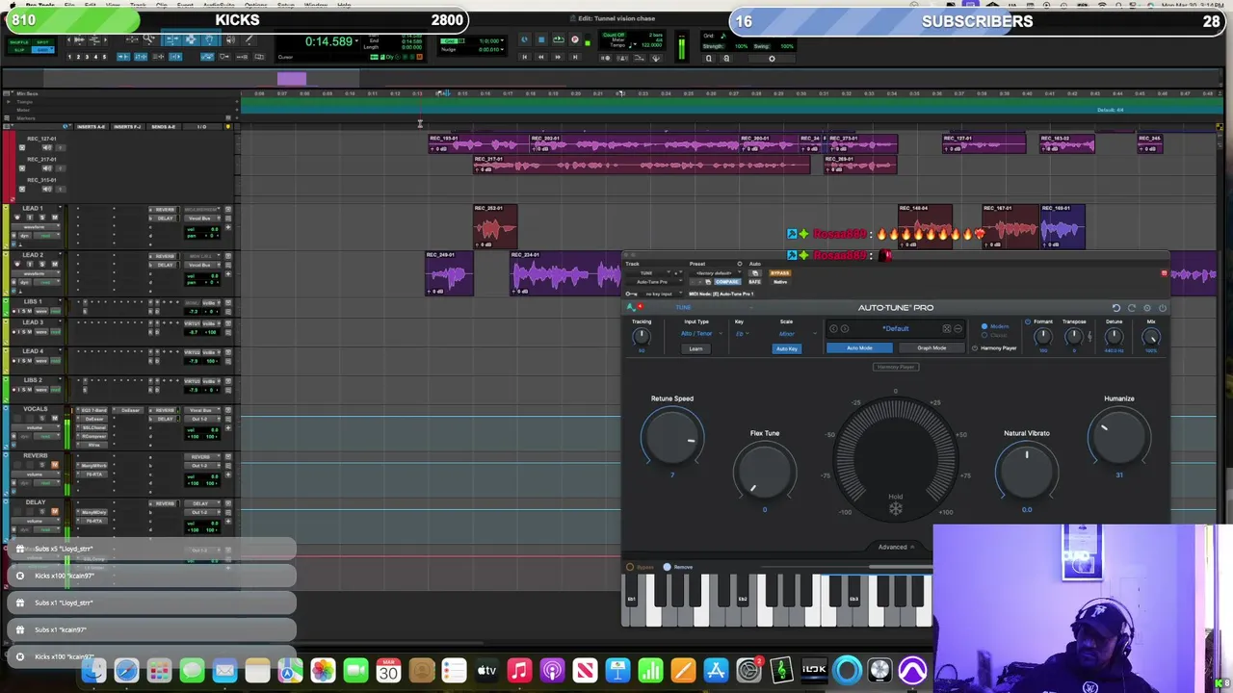Click the Natural Vibrato knob
Screen dimensions: 1233x693
[x=1027, y=472]
